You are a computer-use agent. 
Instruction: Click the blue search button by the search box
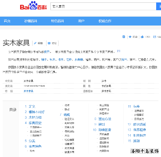[x=159, y=6]
